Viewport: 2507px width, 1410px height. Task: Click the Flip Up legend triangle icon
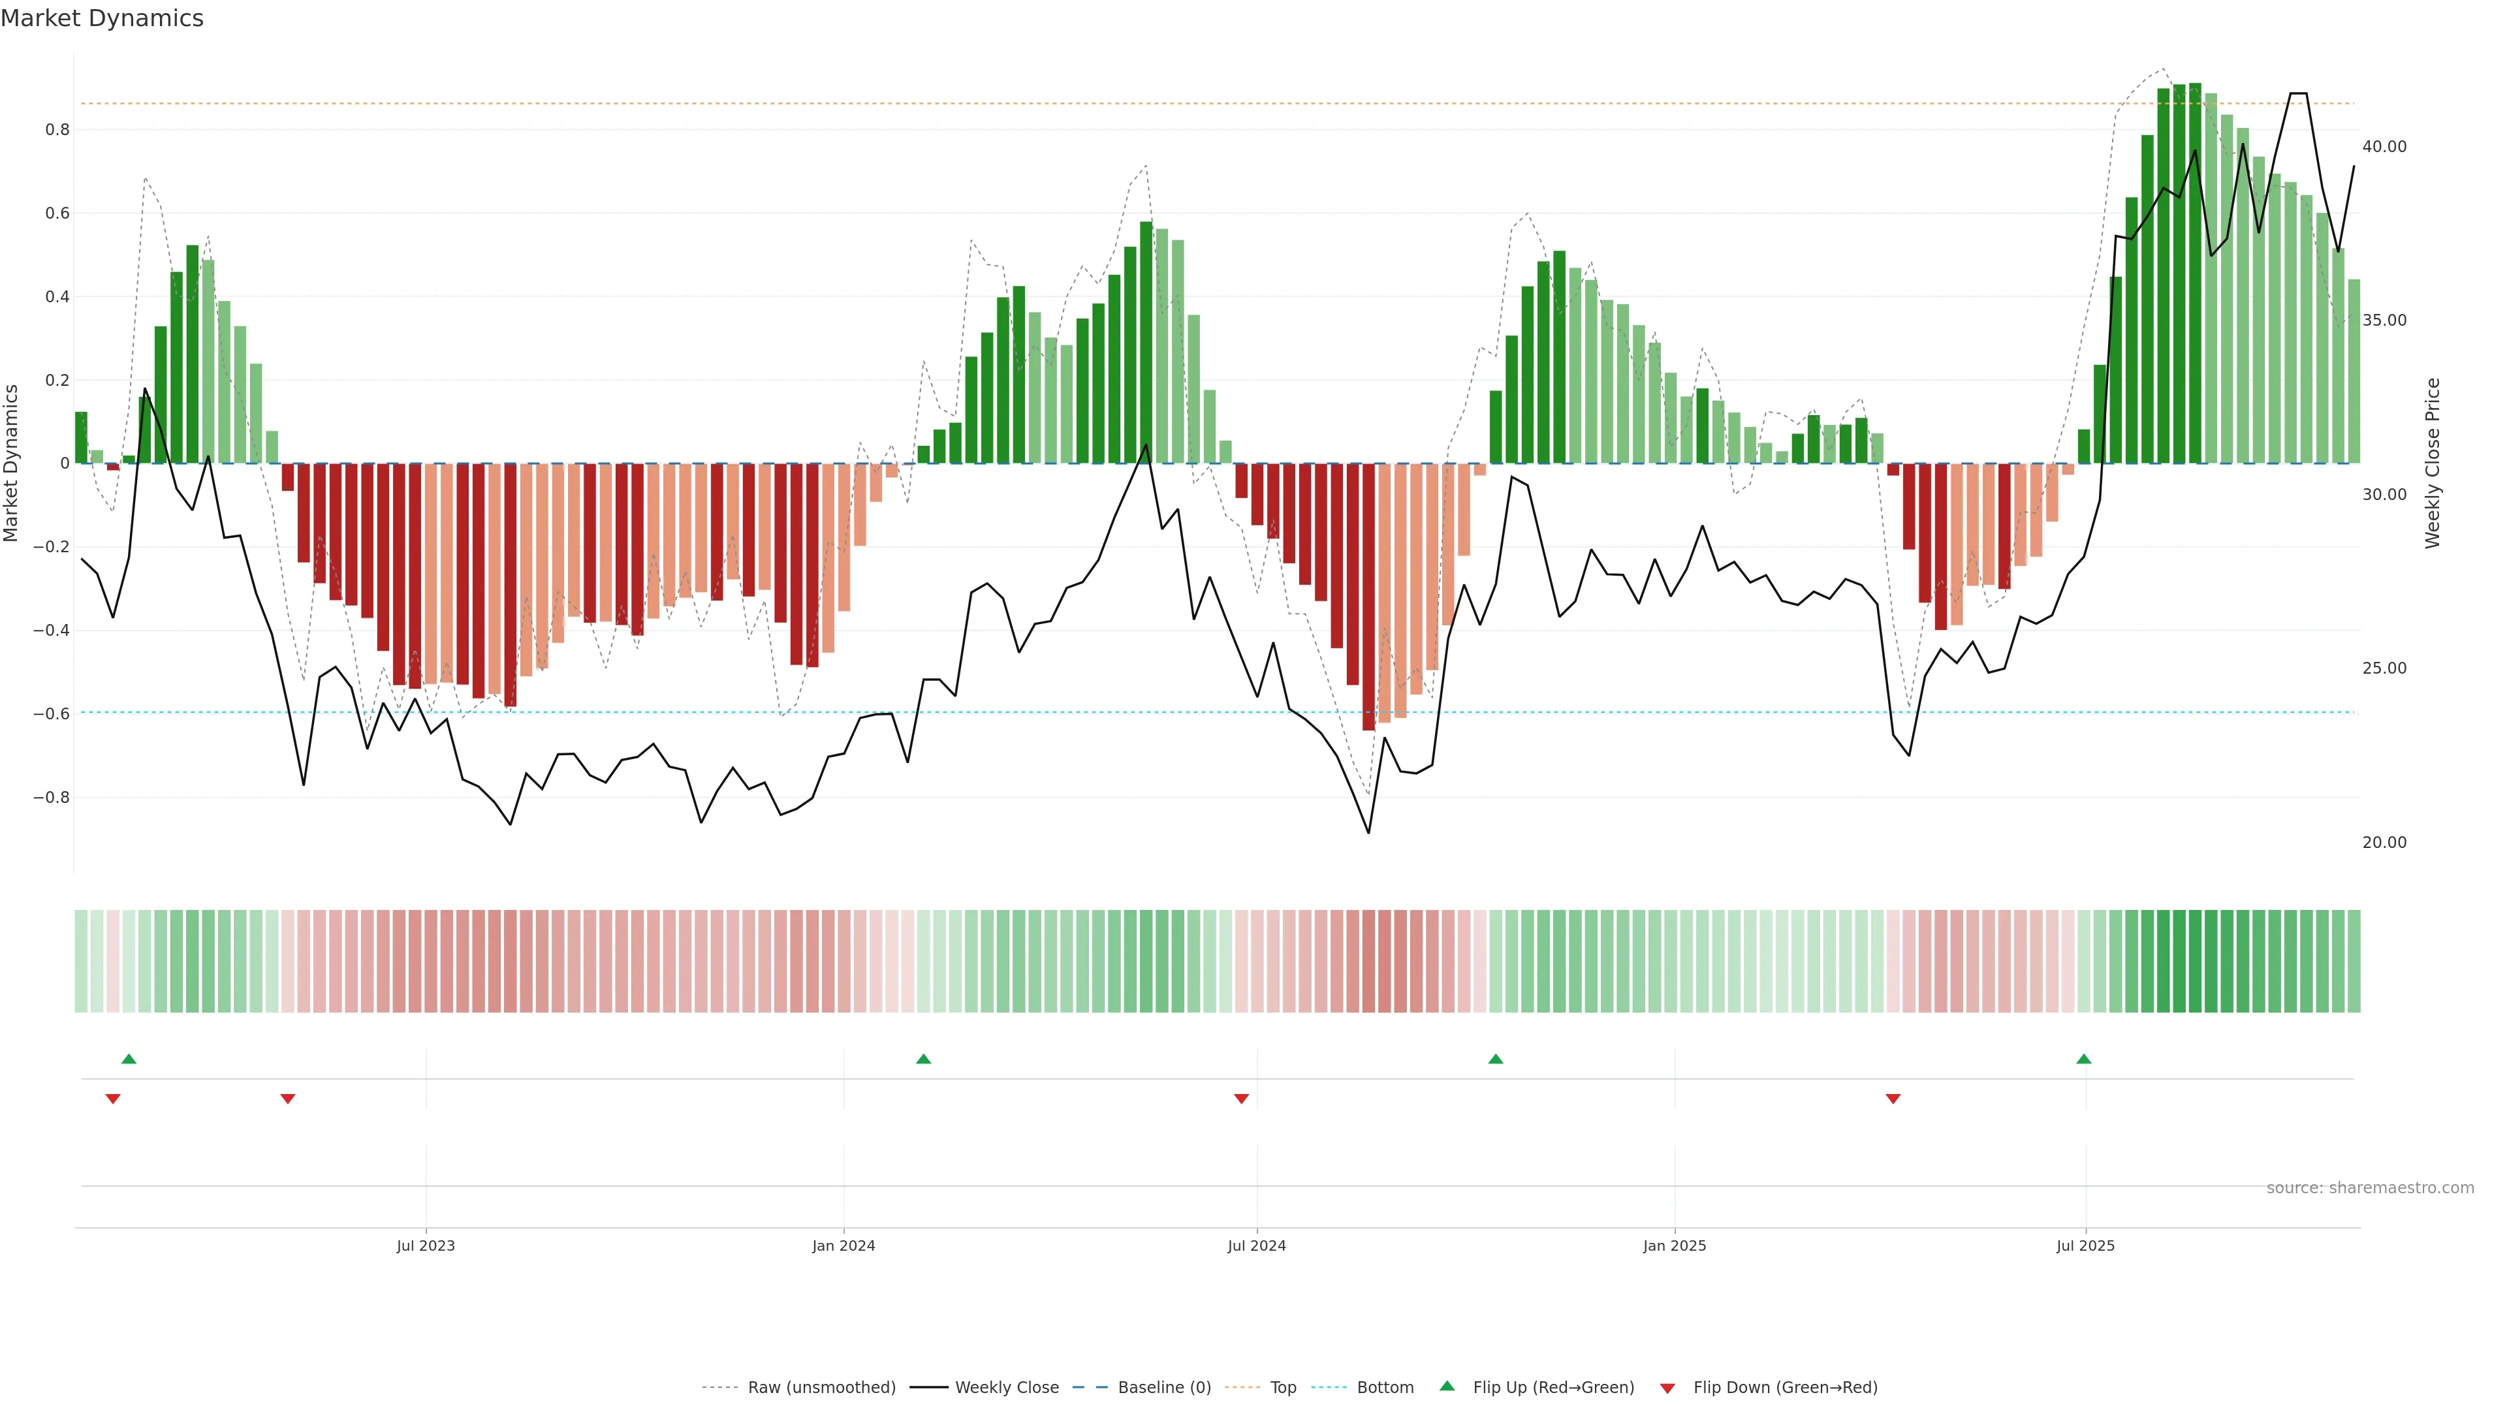(x=1446, y=1386)
